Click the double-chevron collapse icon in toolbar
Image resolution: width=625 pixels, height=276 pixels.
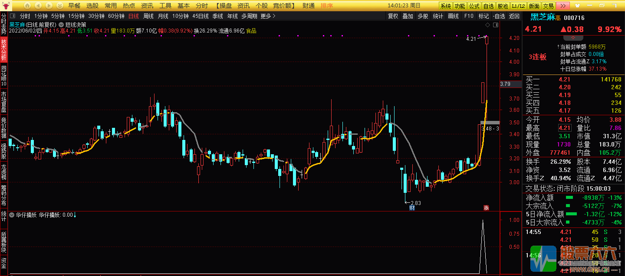coord(59,5)
